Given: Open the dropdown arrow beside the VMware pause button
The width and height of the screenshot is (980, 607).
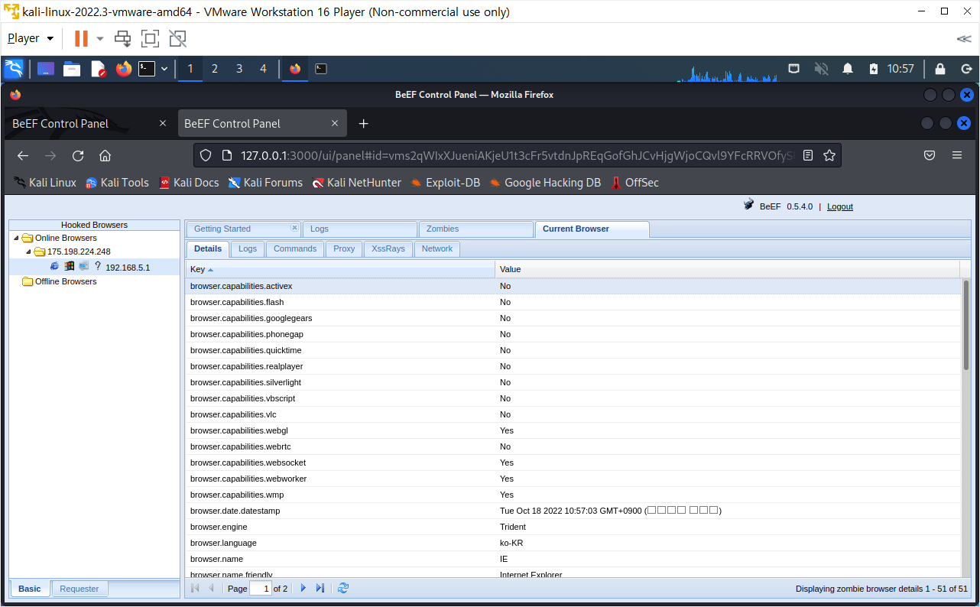Looking at the screenshot, I should pyautogui.click(x=99, y=38).
